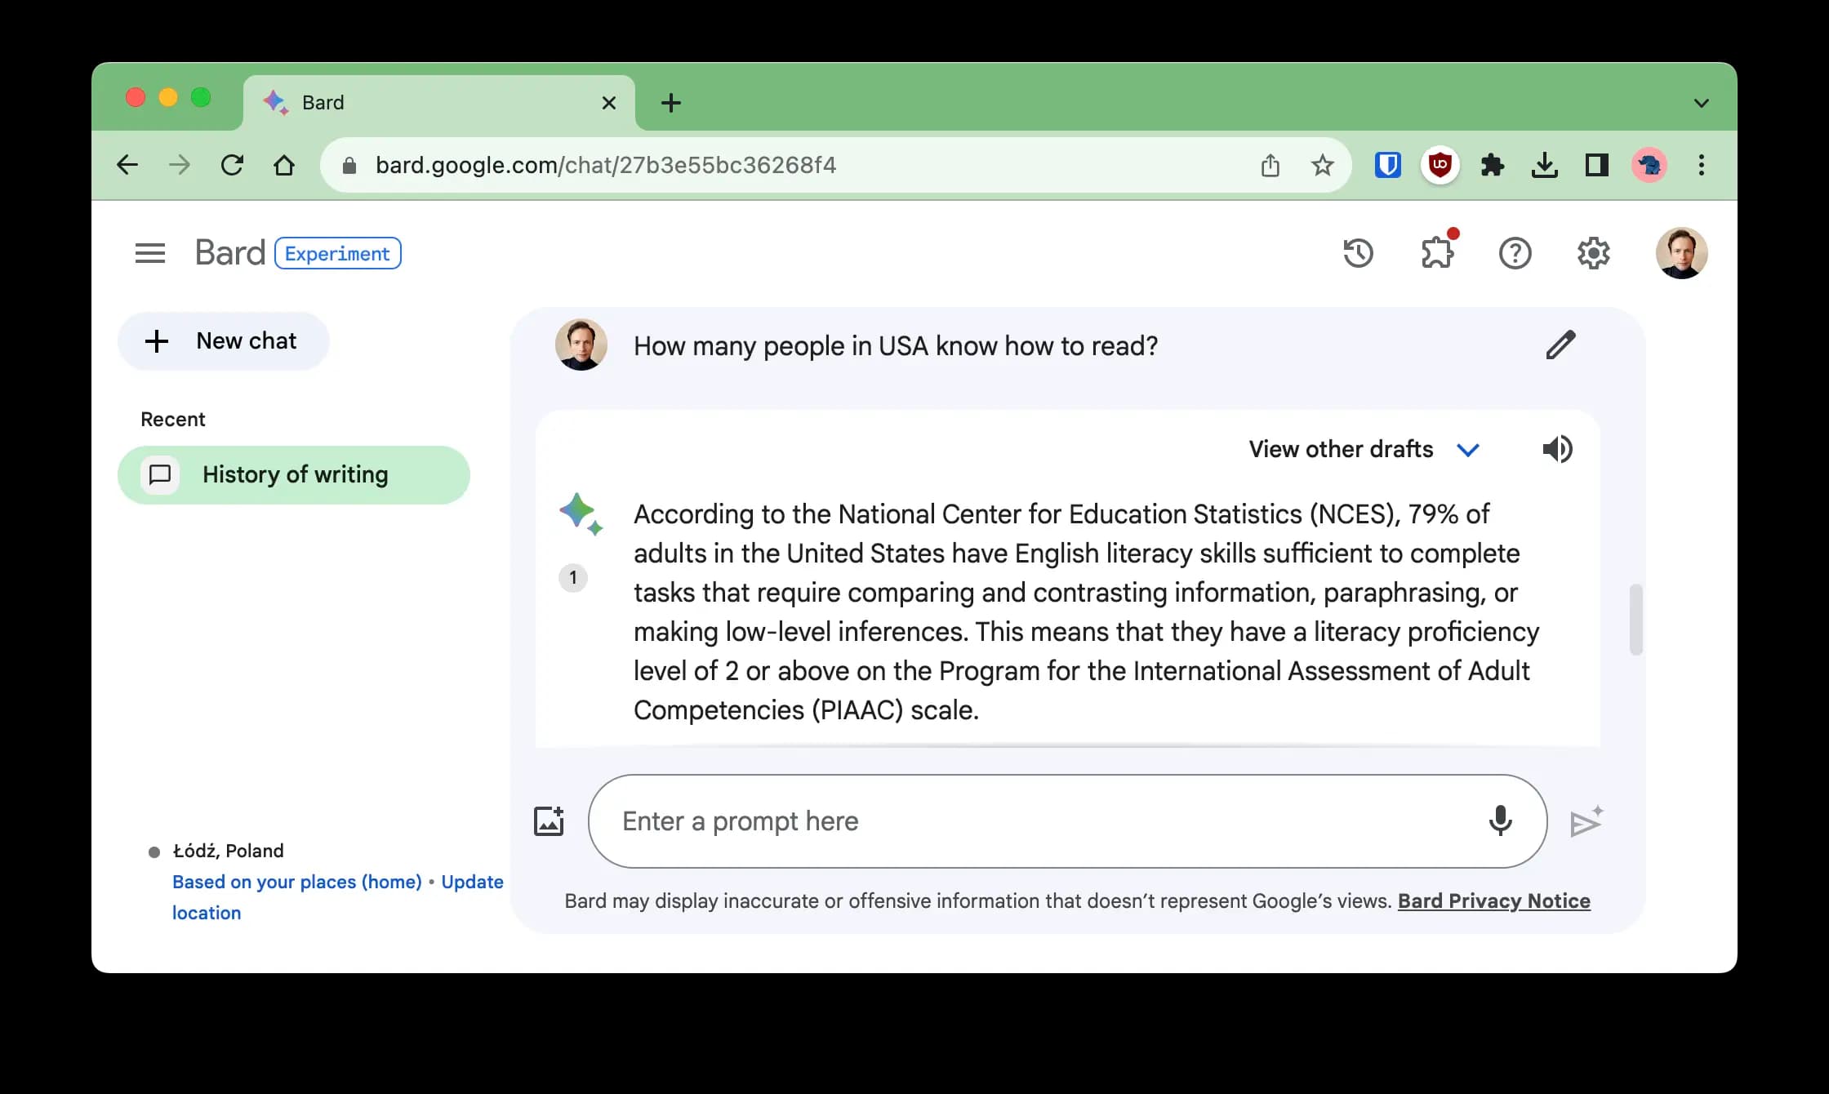Activate microphone for voice input
Screen dimensions: 1829x1094
[x=1500, y=820]
